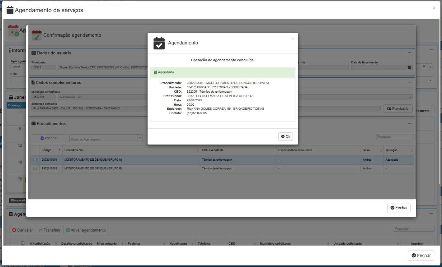
Task: Click the Procedimentos list icon
Action: (34, 124)
